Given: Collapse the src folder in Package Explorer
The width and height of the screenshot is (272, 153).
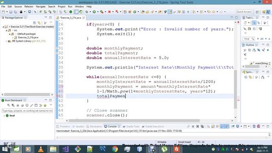Looking at the screenshot, I should (x=6, y=31).
